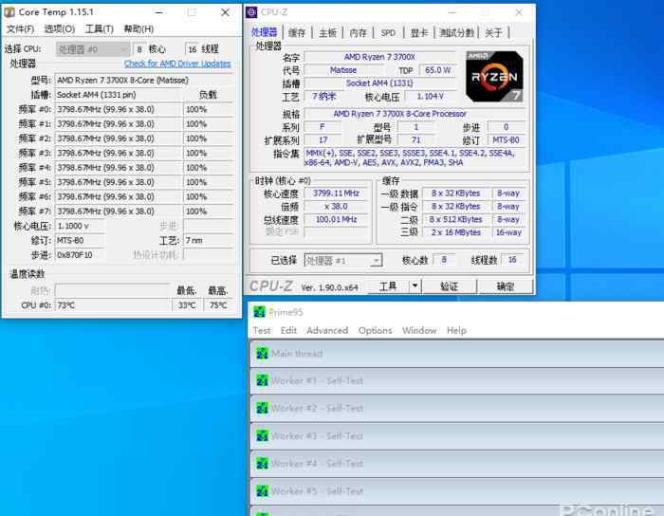The image size is (664, 516).
Task: Select the 频率 #0 frequency value
Action: 119,109
